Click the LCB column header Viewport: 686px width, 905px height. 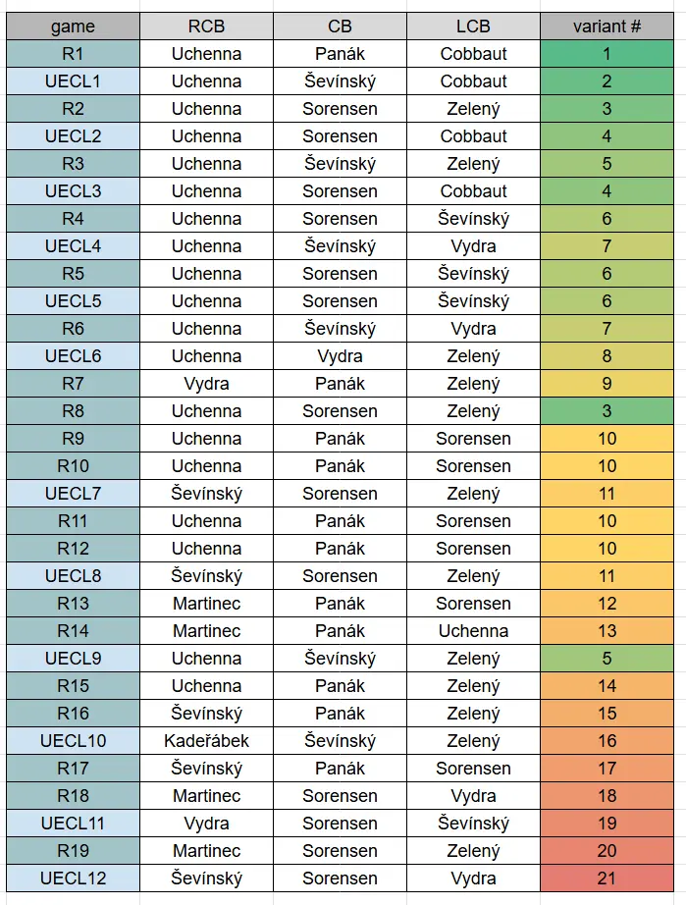pos(473,27)
